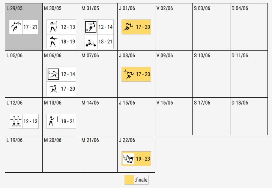Select the squash icon on M 06/06
The width and height of the screenshot is (272, 188).
[53, 74]
